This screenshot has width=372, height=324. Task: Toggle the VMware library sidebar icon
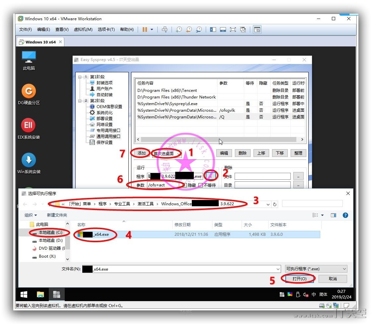(x=213, y=30)
